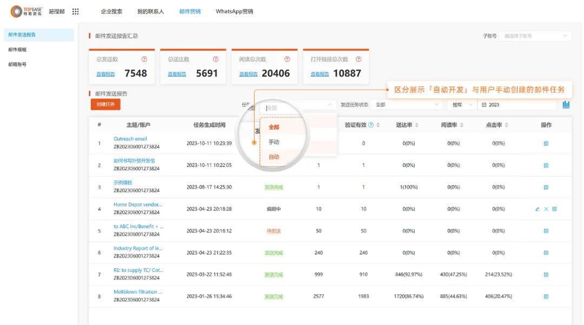View report icon for to ABC inc/Benefit row
The image size is (584, 325).
[546, 231]
